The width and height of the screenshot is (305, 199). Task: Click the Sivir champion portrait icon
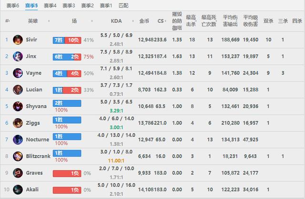click(x=18, y=40)
